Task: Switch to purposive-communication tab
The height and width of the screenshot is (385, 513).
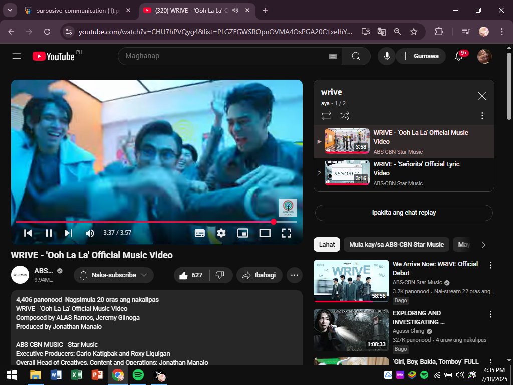Action: pyautogui.click(x=79, y=10)
